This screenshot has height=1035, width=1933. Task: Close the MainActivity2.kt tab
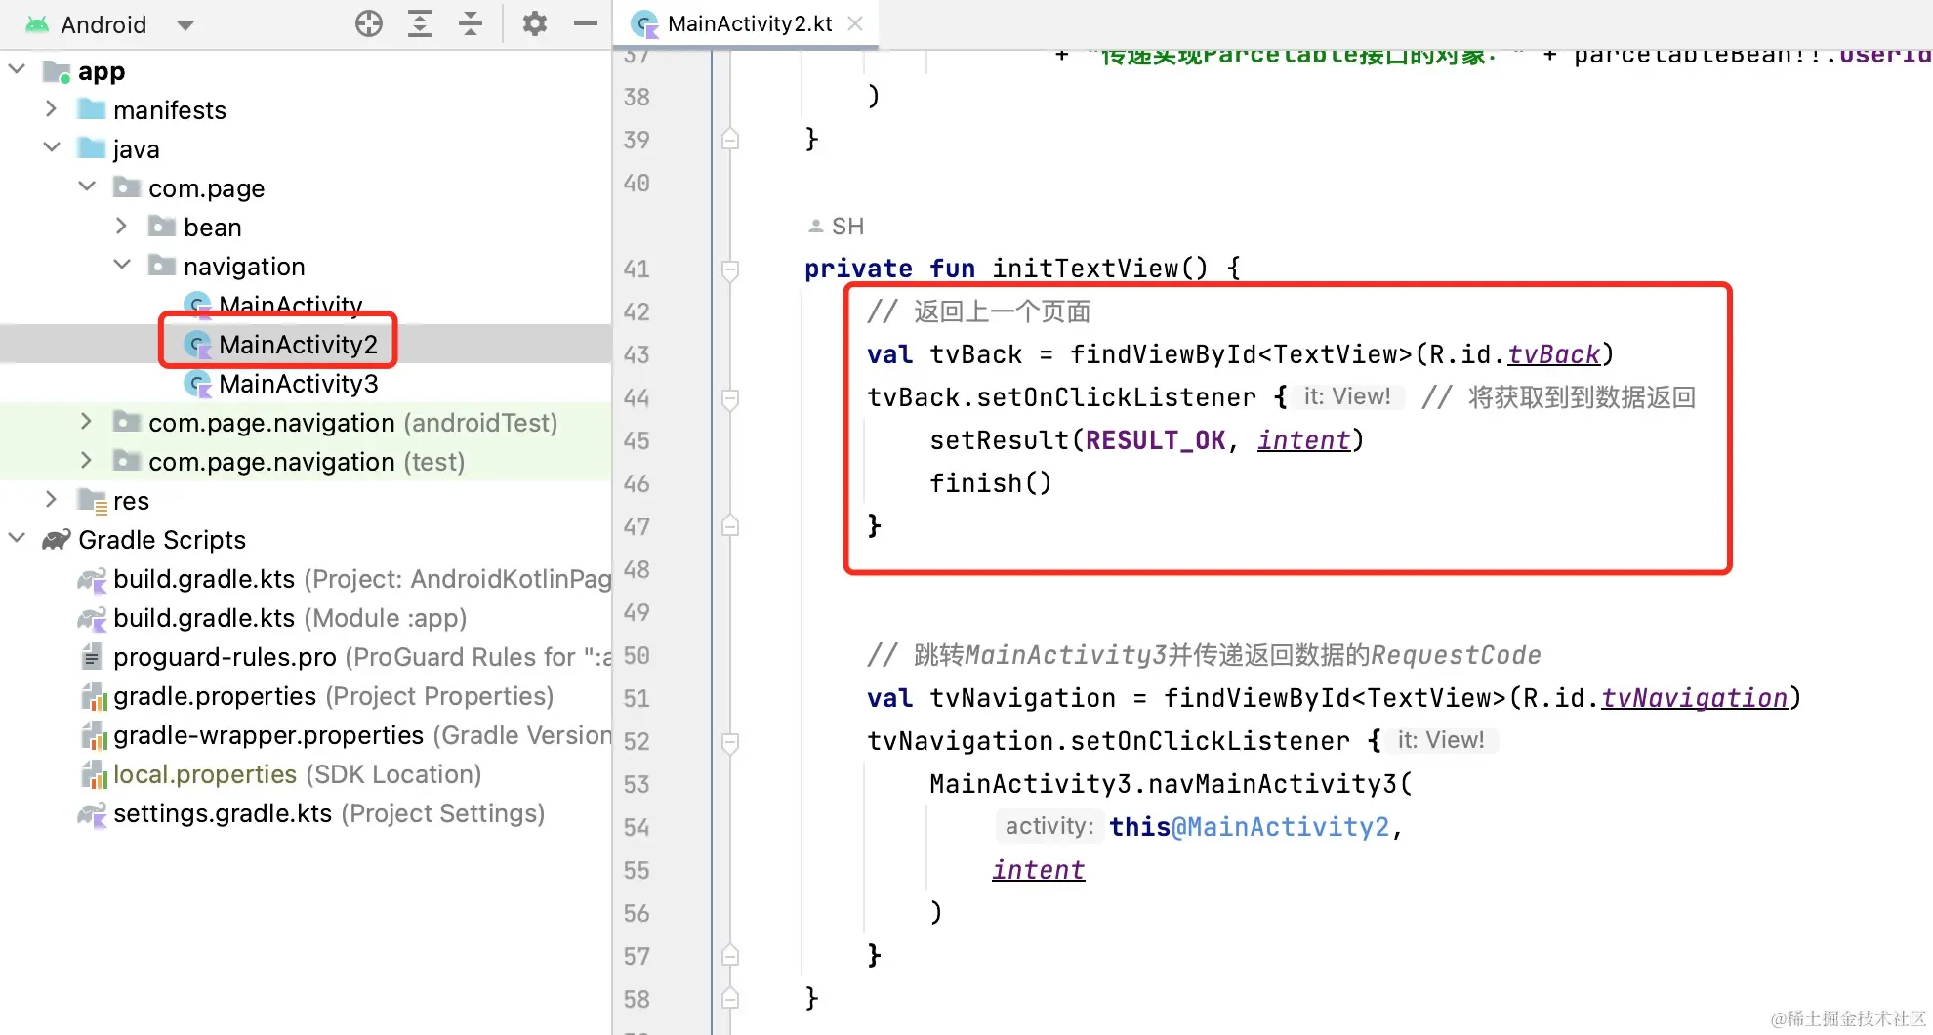click(855, 23)
